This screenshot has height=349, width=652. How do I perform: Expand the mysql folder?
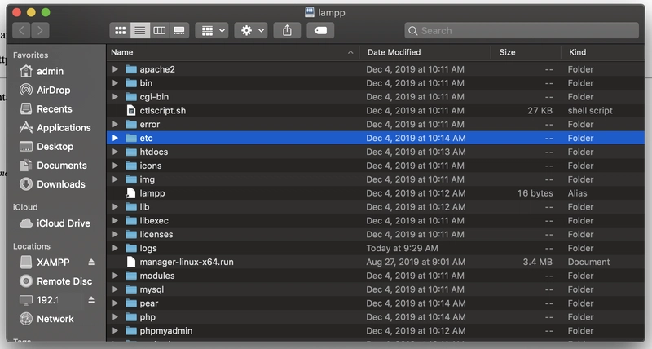pyautogui.click(x=115, y=289)
